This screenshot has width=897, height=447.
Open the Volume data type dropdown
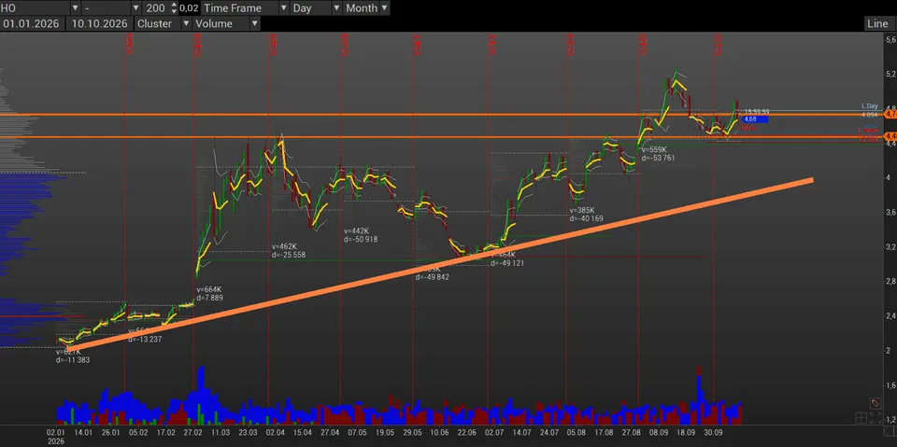coord(254,23)
